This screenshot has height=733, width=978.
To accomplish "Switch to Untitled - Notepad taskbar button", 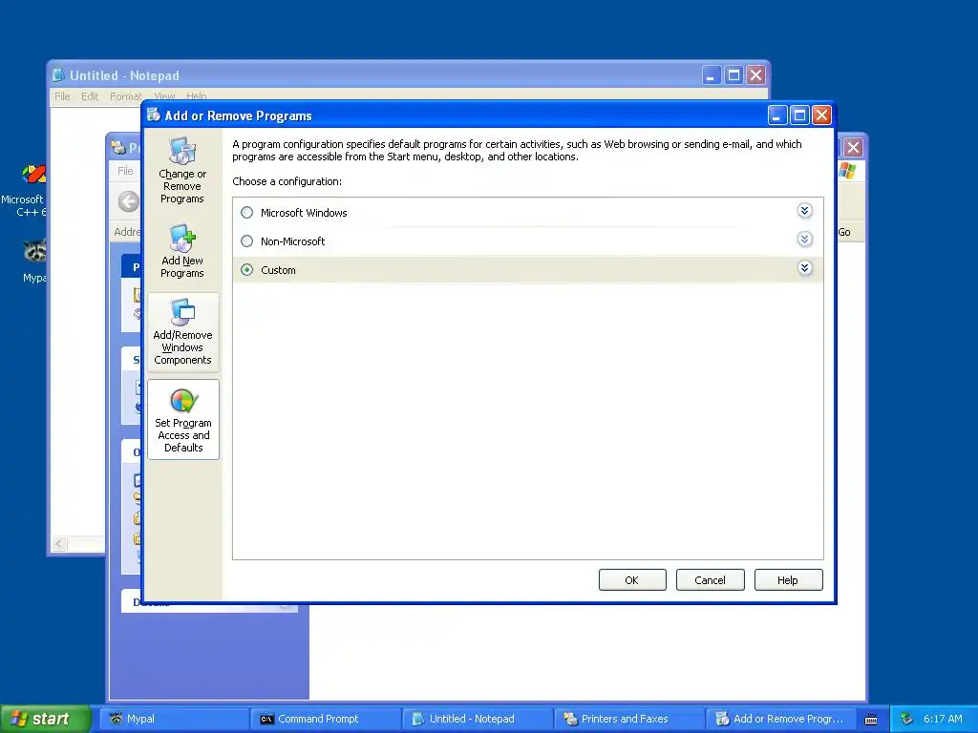I will tap(477, 719).
